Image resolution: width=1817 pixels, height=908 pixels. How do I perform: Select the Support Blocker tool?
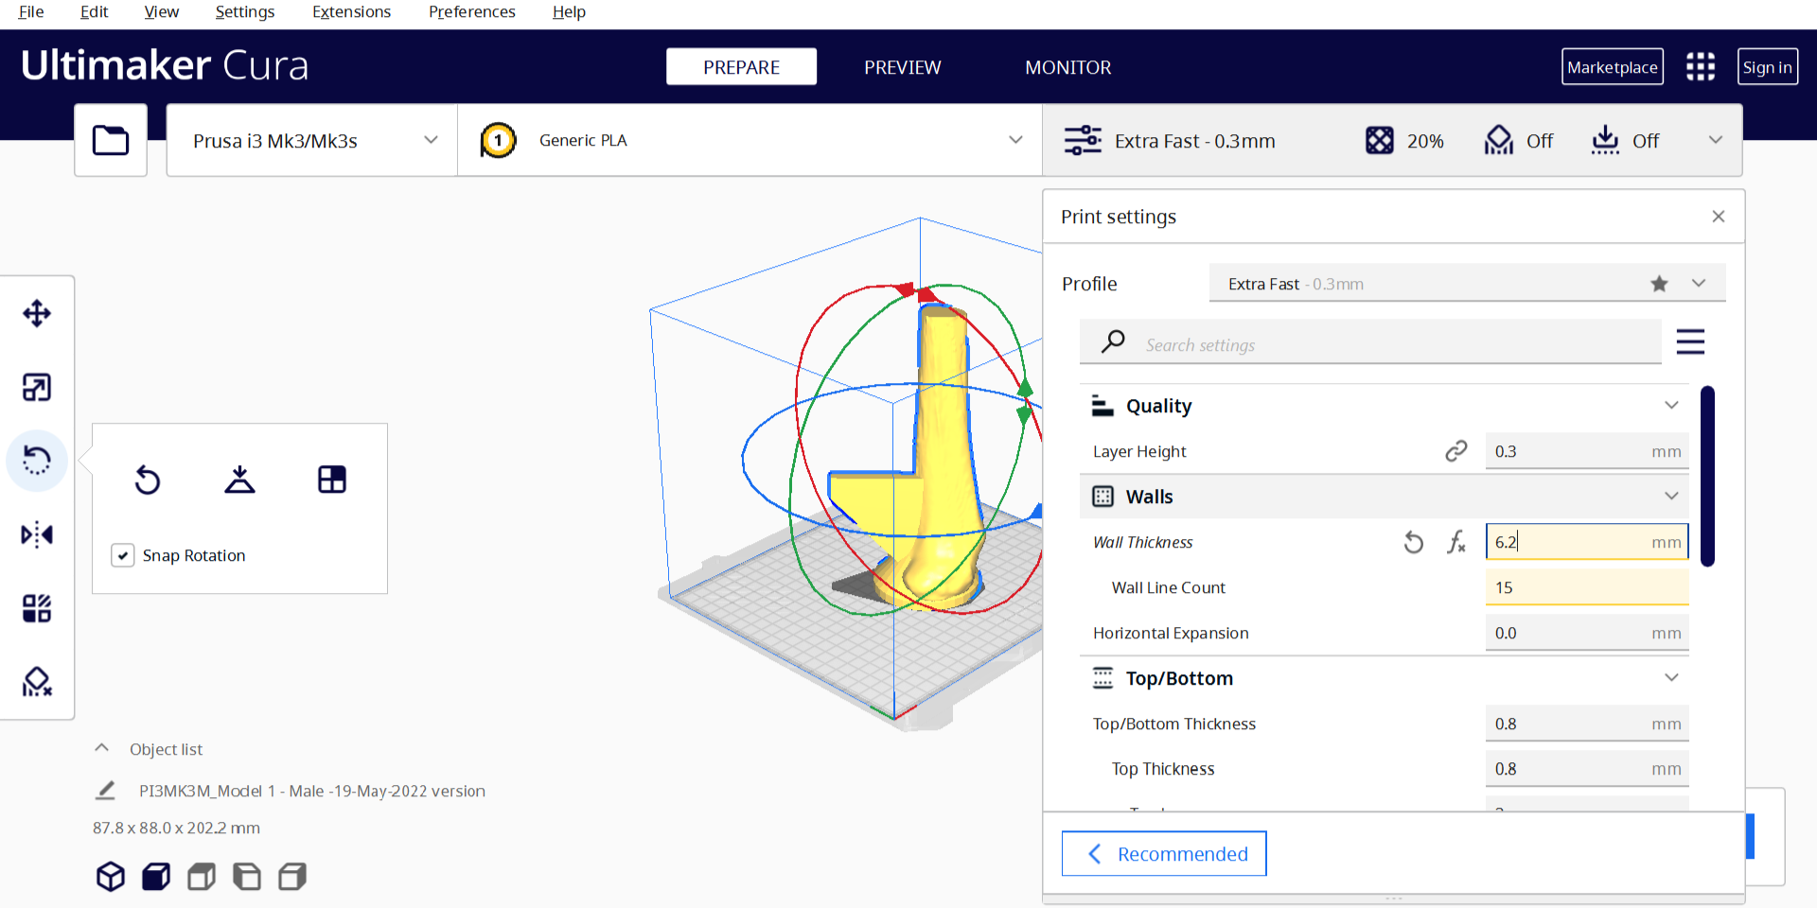coord(37,682)
